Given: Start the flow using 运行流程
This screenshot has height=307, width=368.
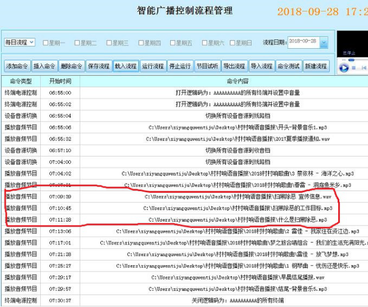Looking at the screenshot, I should pos(152,66).
